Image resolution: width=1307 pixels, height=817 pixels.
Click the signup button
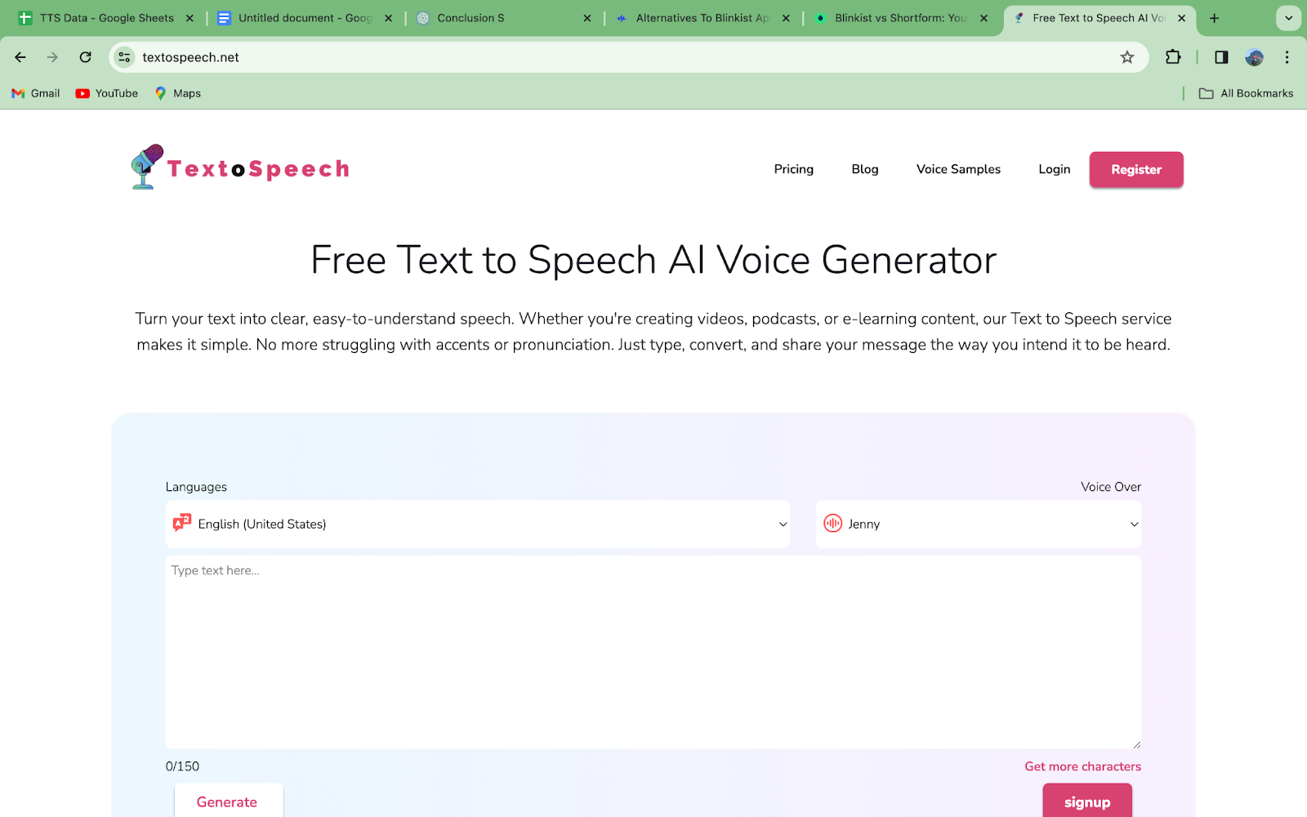pos(1087,801)
